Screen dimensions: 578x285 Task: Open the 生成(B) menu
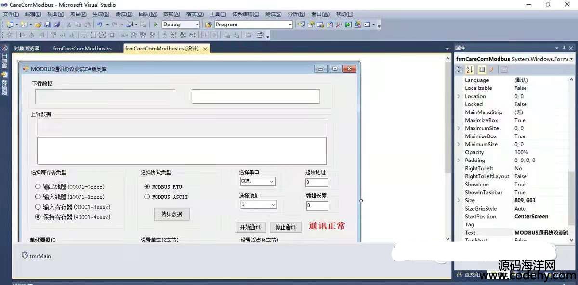tap(101, 14)
